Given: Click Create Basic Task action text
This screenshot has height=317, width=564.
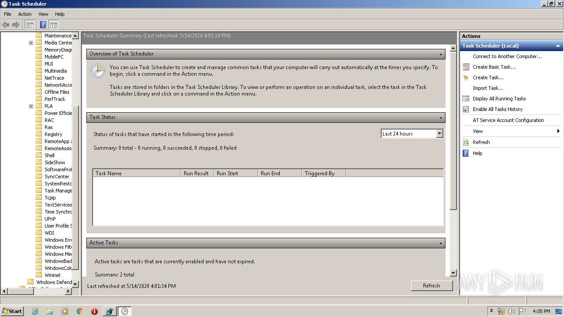Looking at the screenshot, I should pos(494,67).
